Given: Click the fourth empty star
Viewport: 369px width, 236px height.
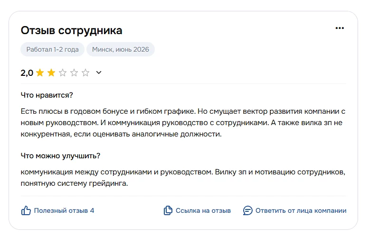Looking at the screenshot, I should [x=74, y=73].
